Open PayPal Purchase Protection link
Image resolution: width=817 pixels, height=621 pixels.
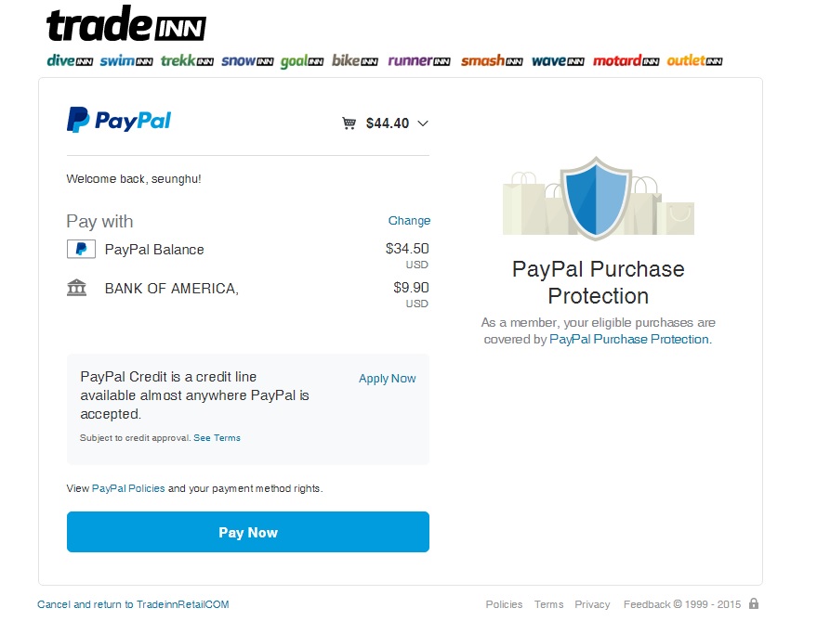click(629, 340)
